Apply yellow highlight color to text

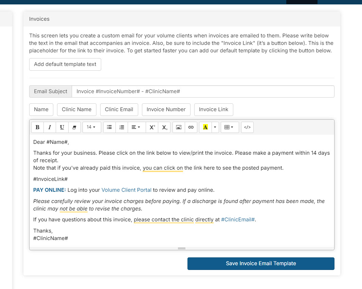tap(205, 127)
